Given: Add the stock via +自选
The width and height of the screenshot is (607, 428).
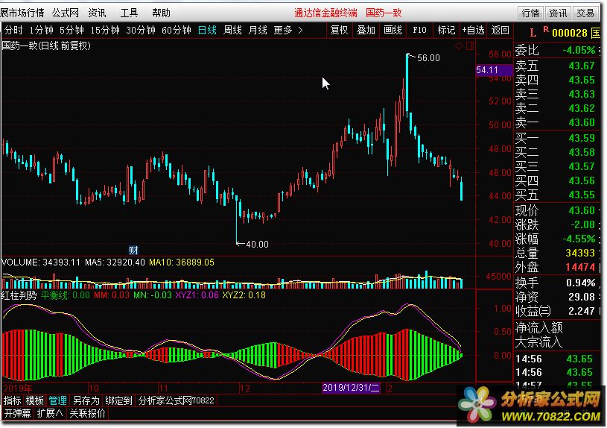Looking at the screenshot, I should [x=473, y=30].
